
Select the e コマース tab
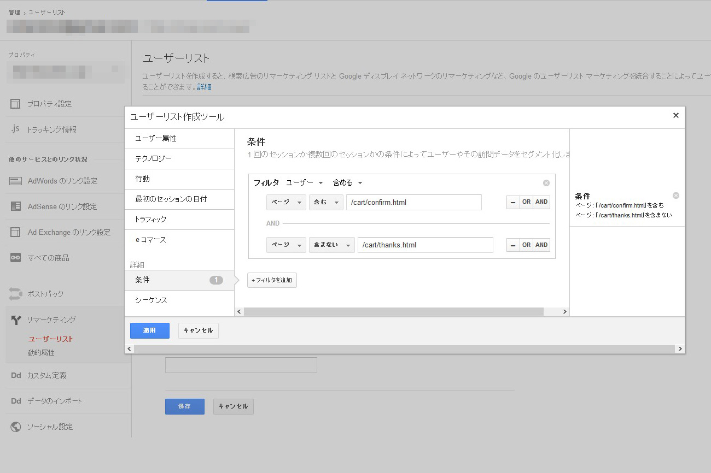179,240
